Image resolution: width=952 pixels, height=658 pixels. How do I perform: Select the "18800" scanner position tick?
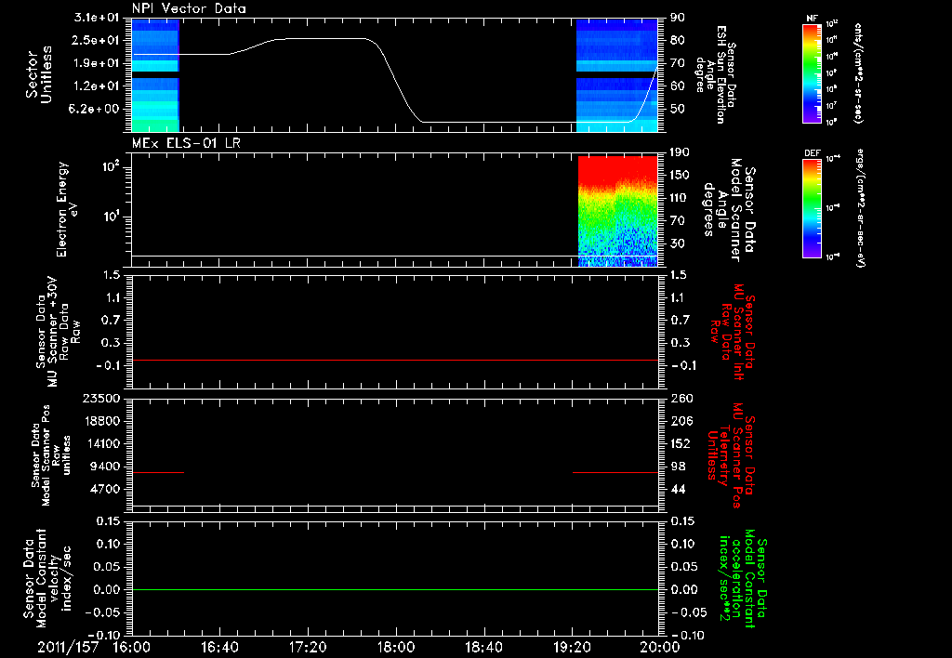point(101,421)
